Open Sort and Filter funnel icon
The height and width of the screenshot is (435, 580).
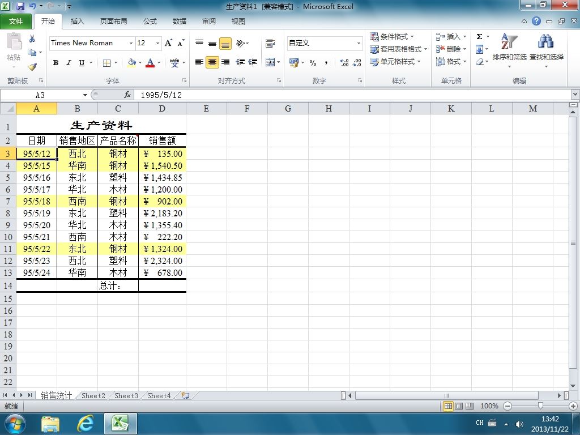pyautogui.click(x=509, y=41)
